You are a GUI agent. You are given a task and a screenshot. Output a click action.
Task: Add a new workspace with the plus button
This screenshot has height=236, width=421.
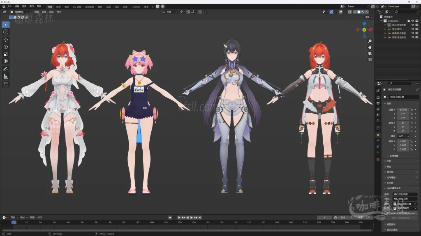[x=153, y=7]
